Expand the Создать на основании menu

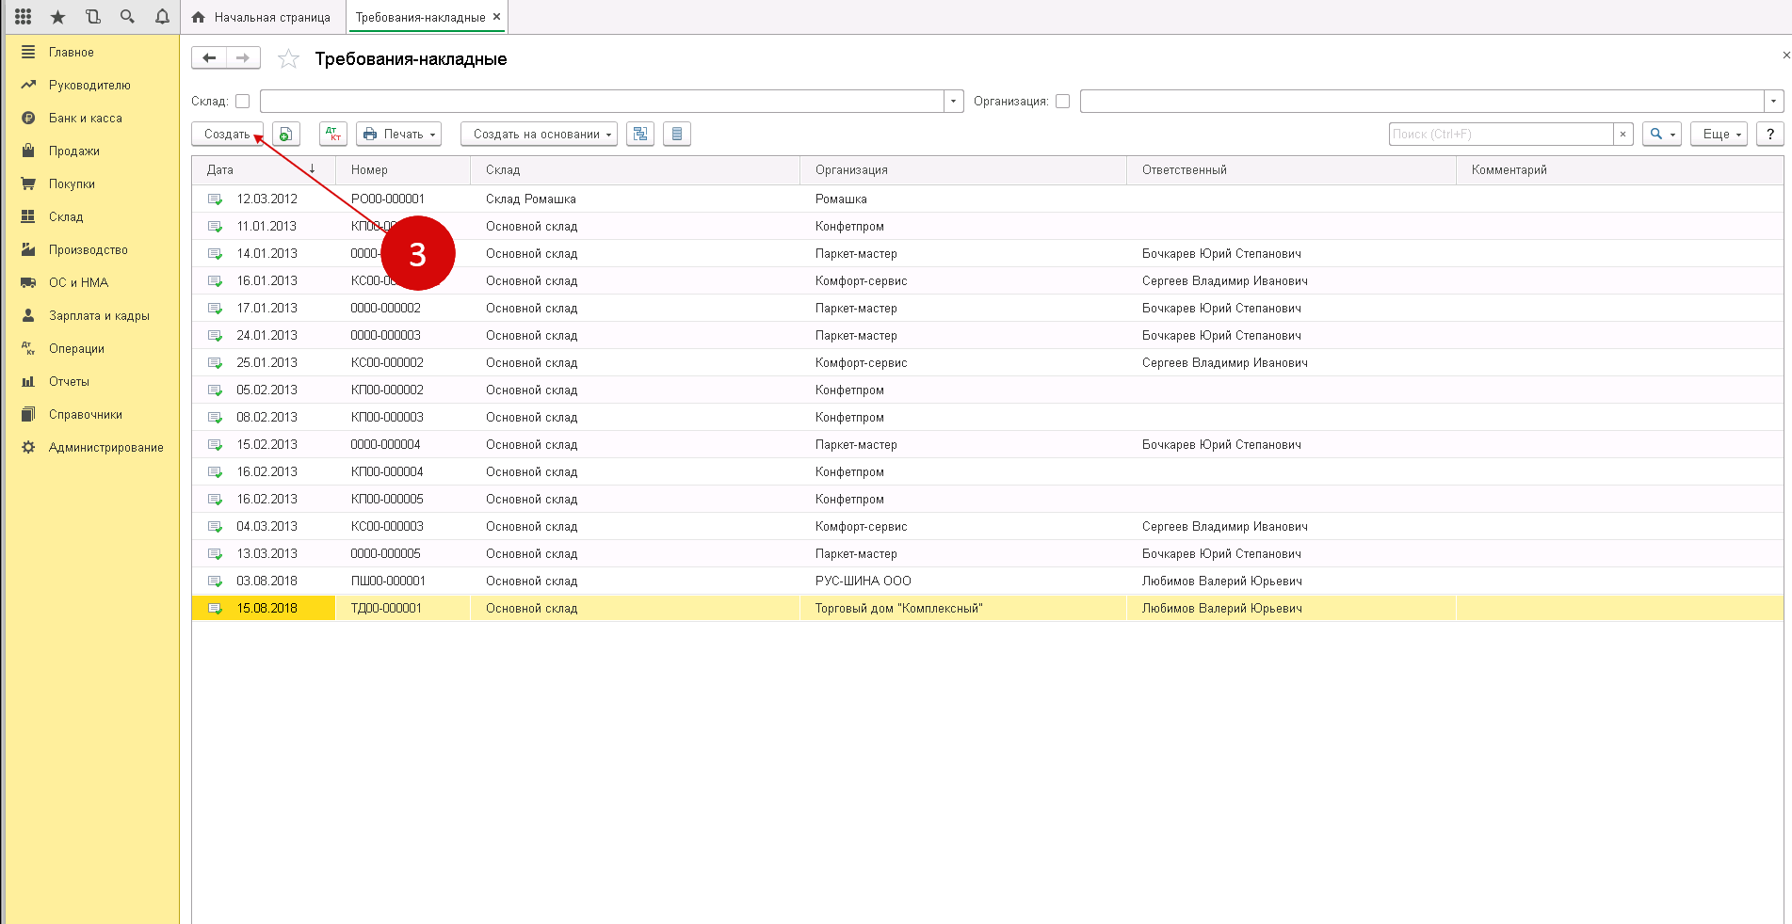(539, 135)
